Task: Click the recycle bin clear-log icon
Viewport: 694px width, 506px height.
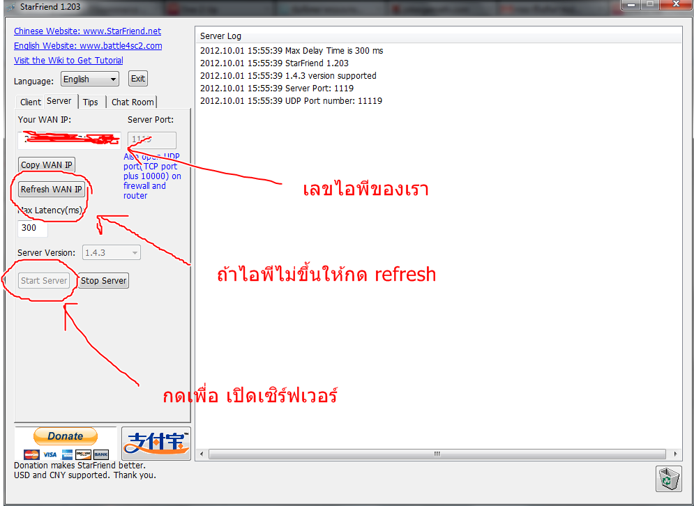Action: tap(668, 478)
